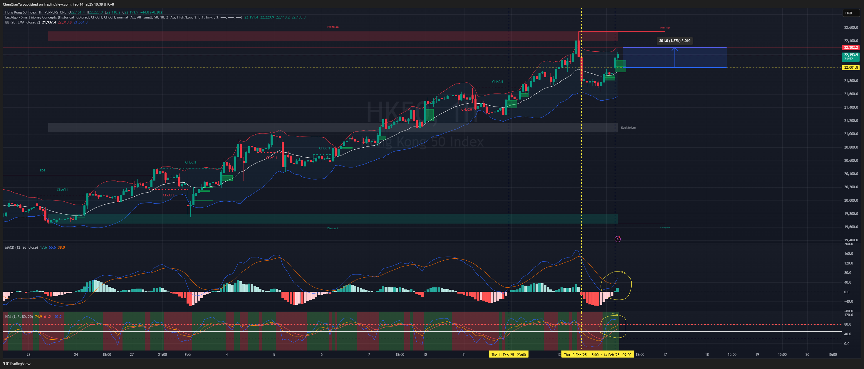
Task: Click the 10 date label on time axis
Action: (425, 354)
